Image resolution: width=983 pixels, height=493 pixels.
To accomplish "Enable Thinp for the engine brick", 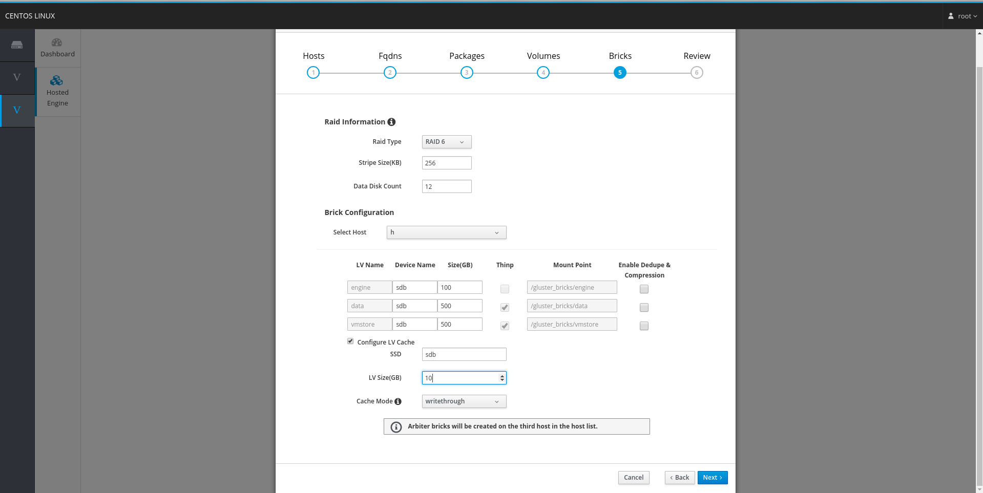I will [505, 289].
